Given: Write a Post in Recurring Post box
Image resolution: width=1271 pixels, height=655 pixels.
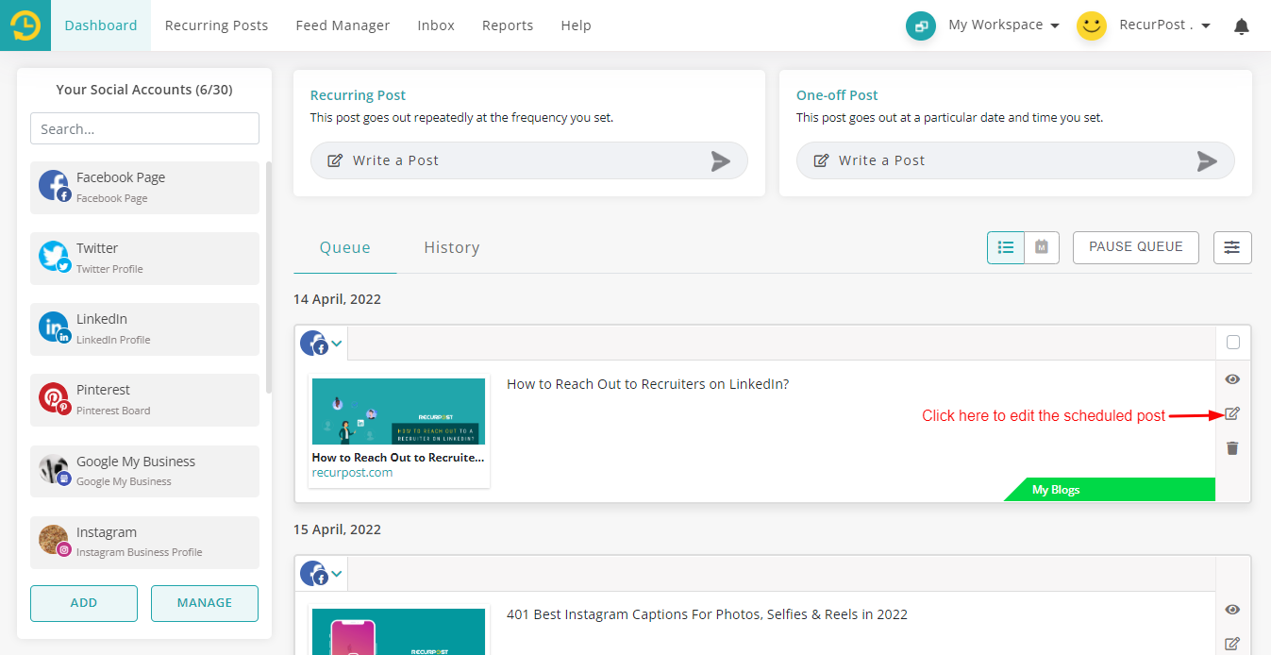Looking at the screenshot, I should click(x=529, y=160).
